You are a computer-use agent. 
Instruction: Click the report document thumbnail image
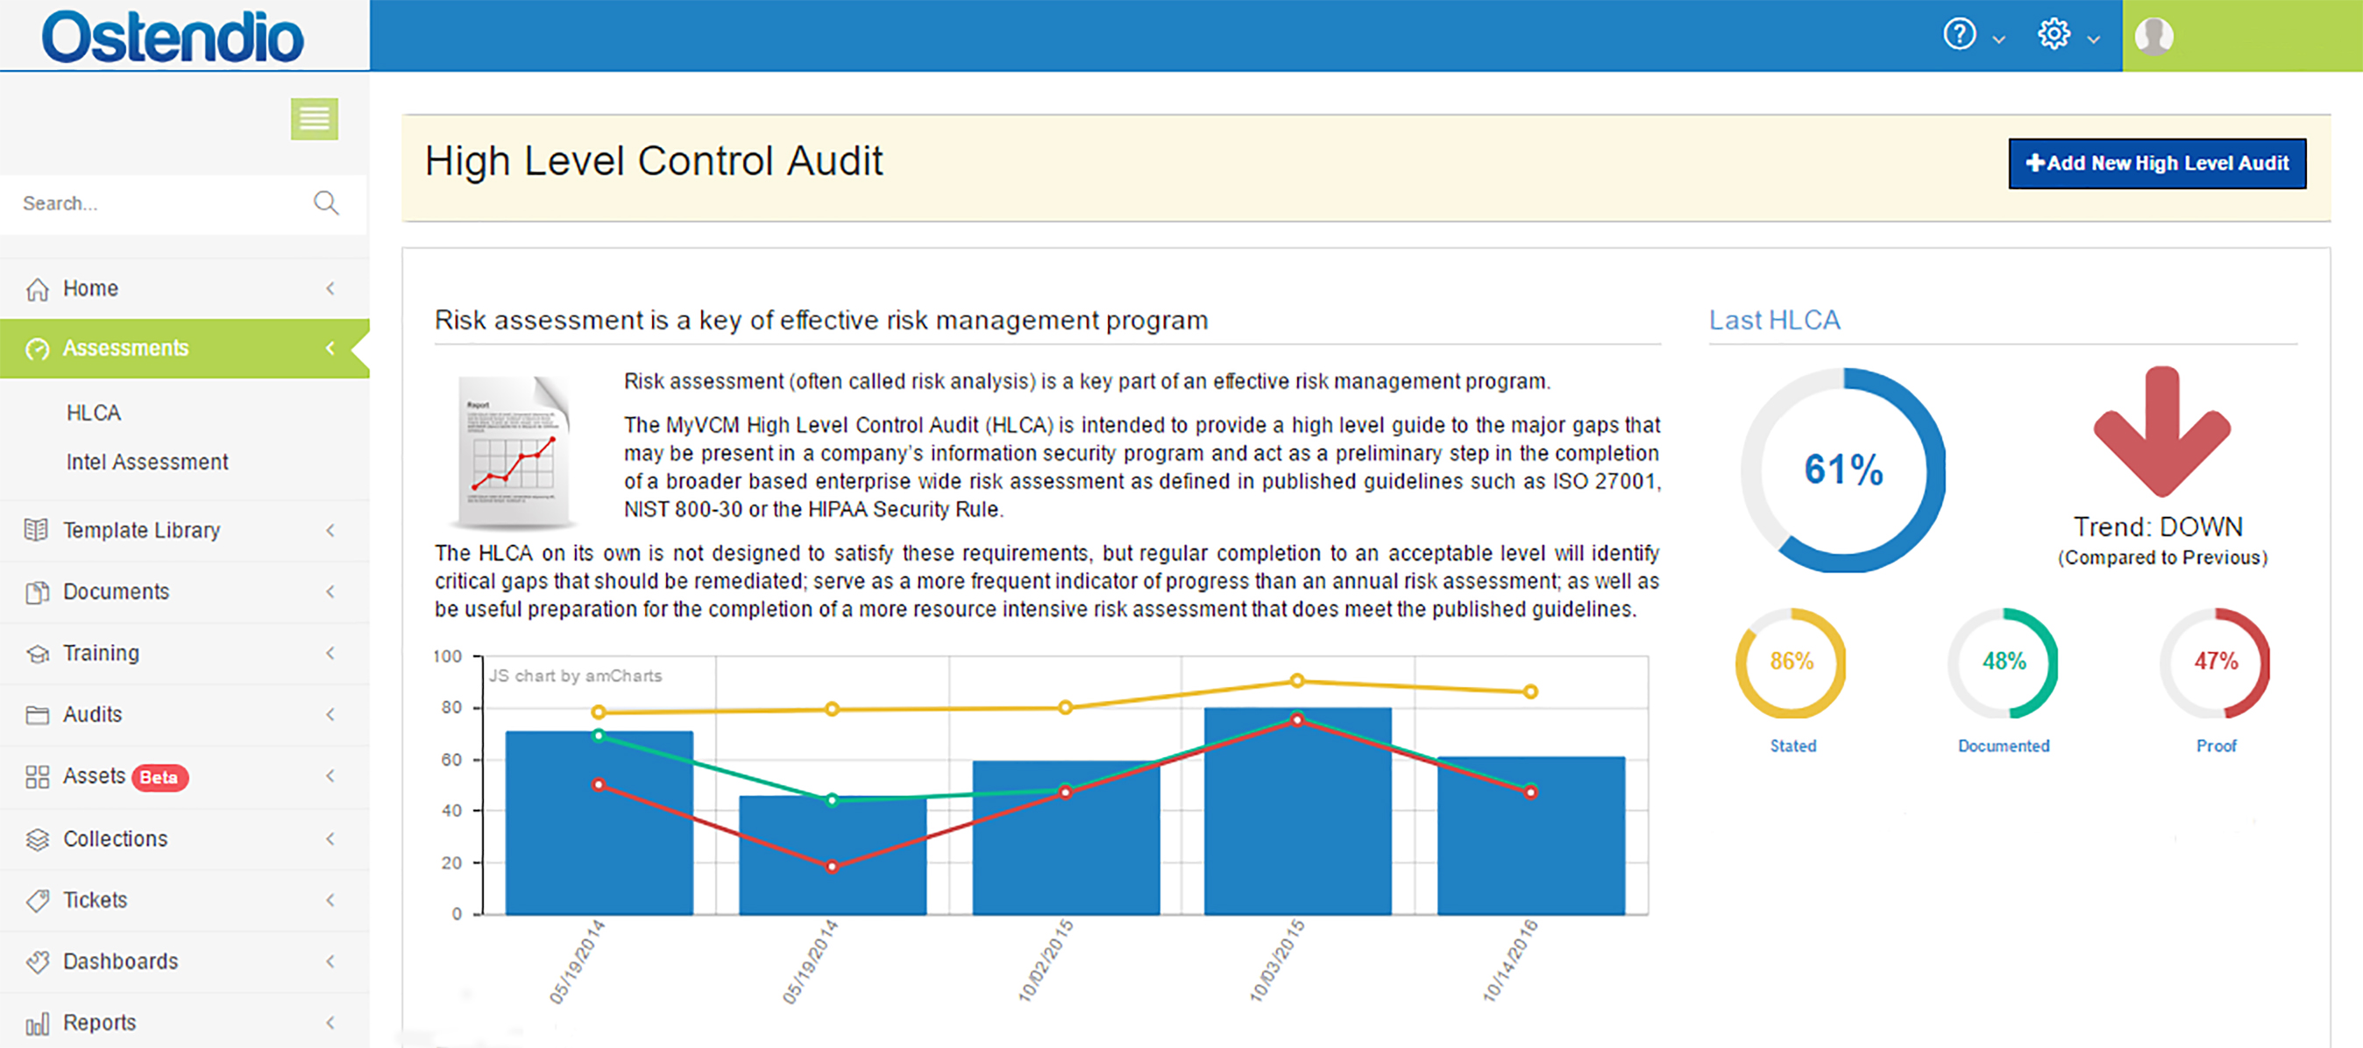click(x=514, y=451)
